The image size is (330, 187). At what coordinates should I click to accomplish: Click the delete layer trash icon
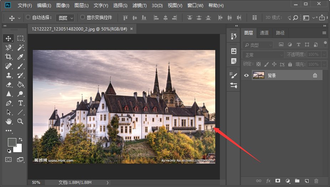click(316, 181)
